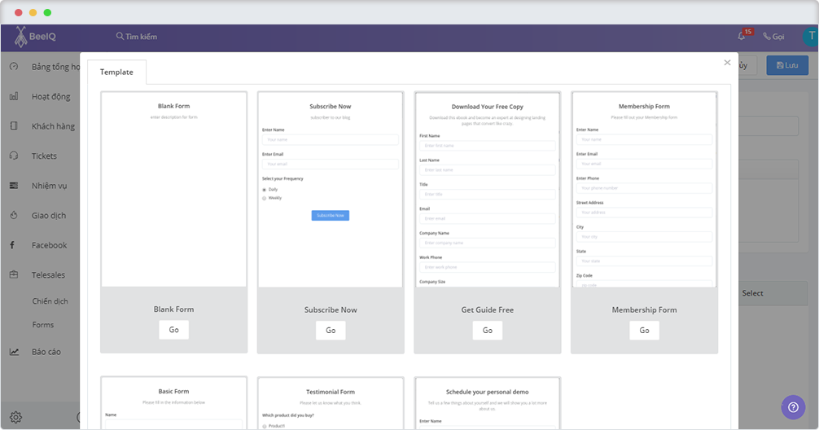Open the user avatar menu

[810, 37]
